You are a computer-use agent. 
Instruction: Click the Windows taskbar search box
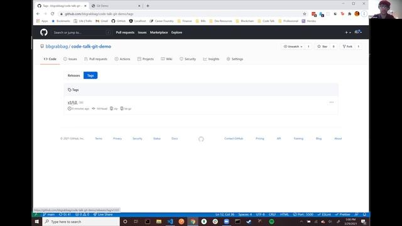81,222
